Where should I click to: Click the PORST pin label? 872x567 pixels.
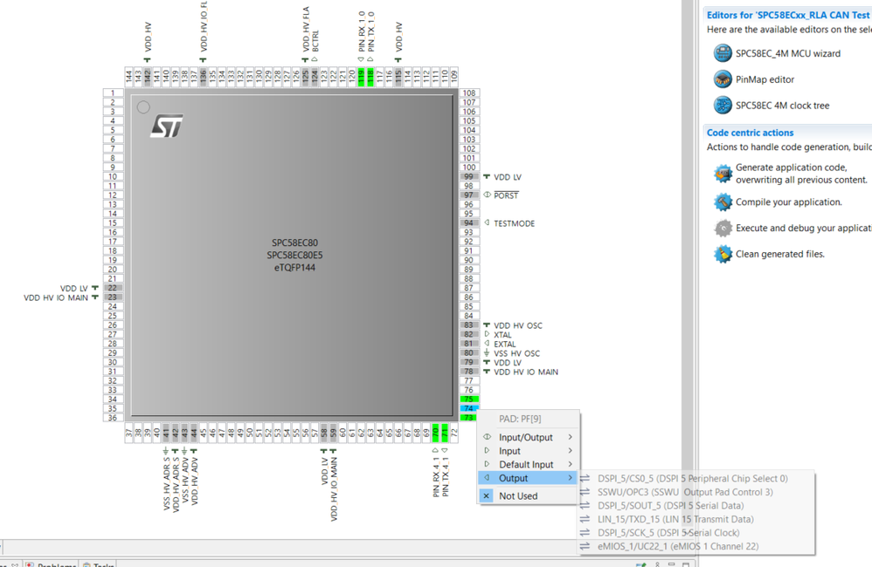point(506,195)
